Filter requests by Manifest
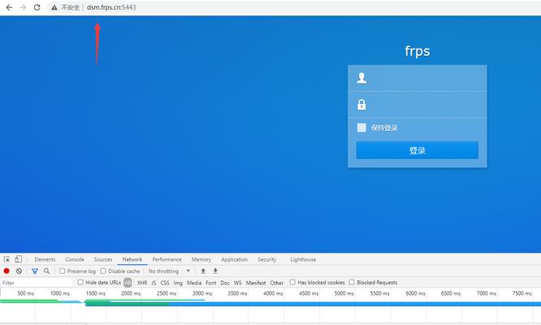Viewport: 541px width, 325px height. pos(256,283)
